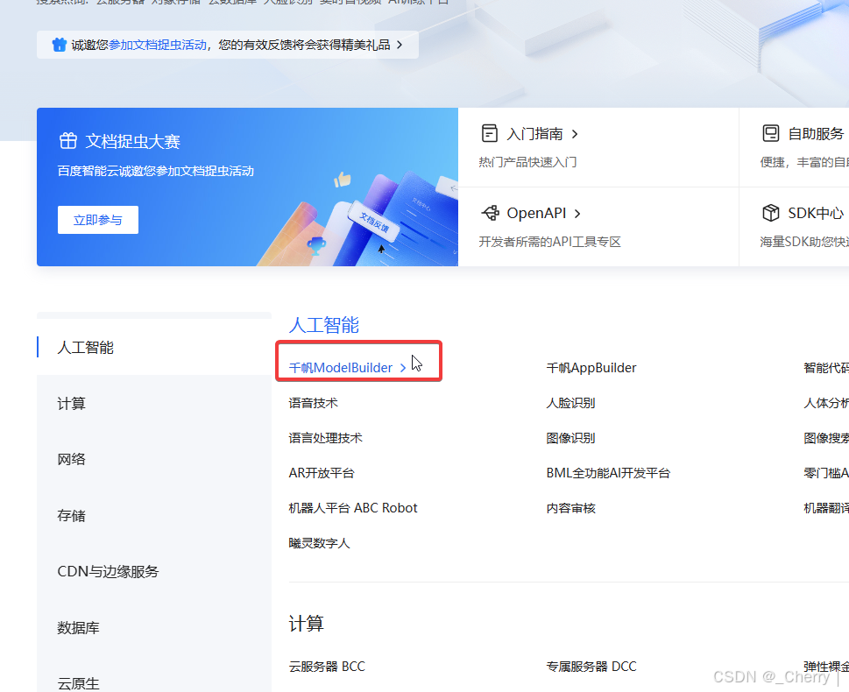Click the OpenAPI icon
This screenshot has height=692, width=849.
click(490, 213)
